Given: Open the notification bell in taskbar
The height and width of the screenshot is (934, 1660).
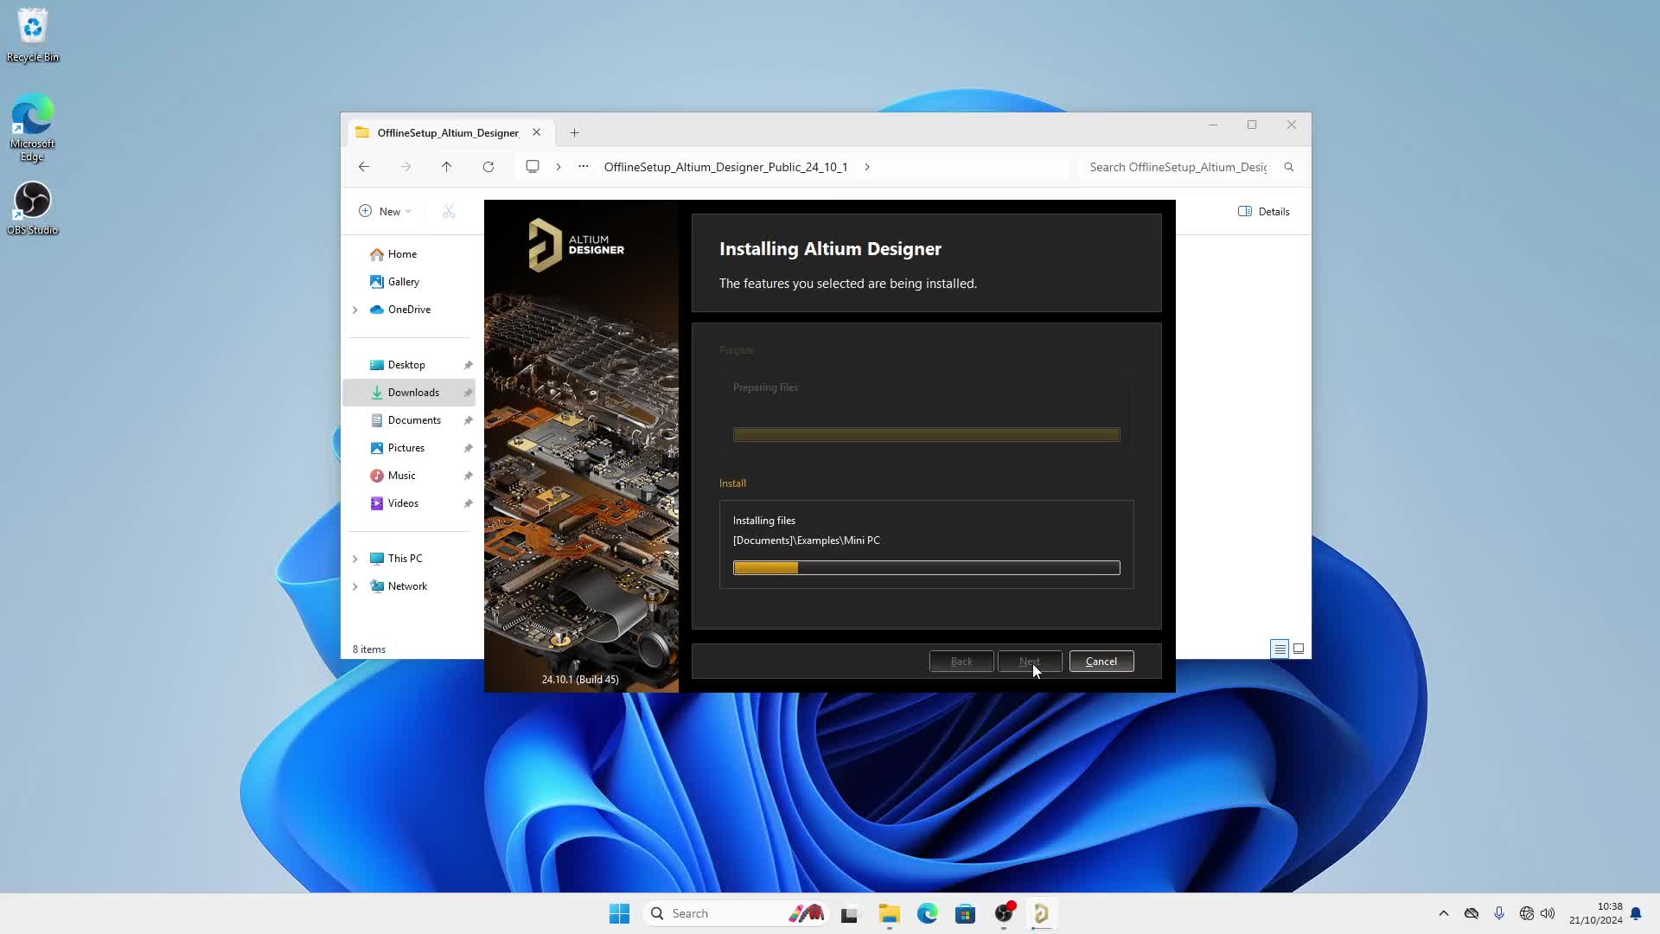Looking at the screenshot, I should pos(1636,913).
